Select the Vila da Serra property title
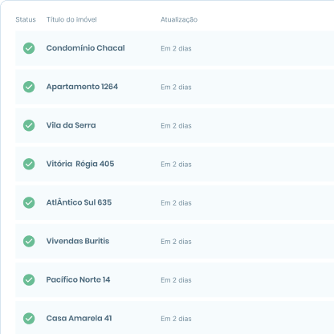 71,125
